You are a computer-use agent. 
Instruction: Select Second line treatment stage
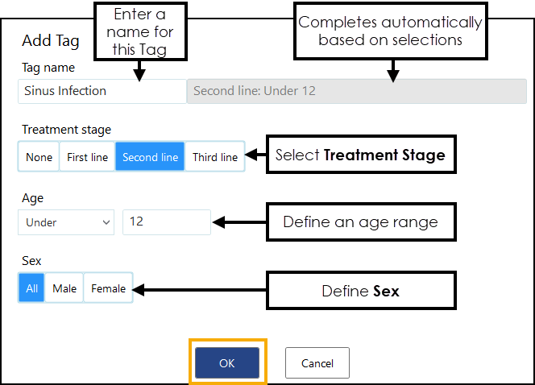click(x=150, y=157)
